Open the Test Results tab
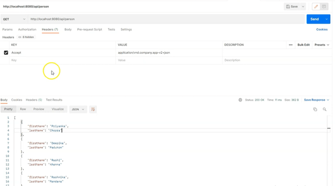Image resolution: width=335 pixels, height=186 pixels. pyautogui.click(x=54, y=100)
